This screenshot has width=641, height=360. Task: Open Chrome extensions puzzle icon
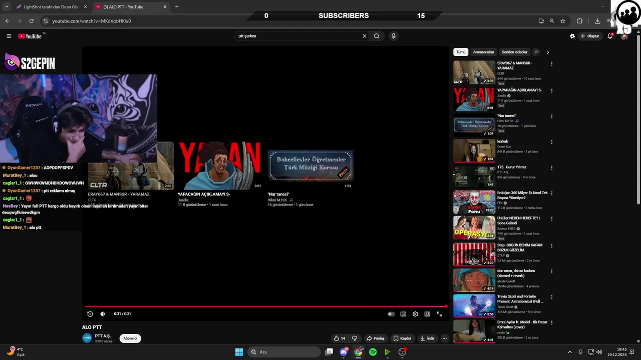coord(580,21)
